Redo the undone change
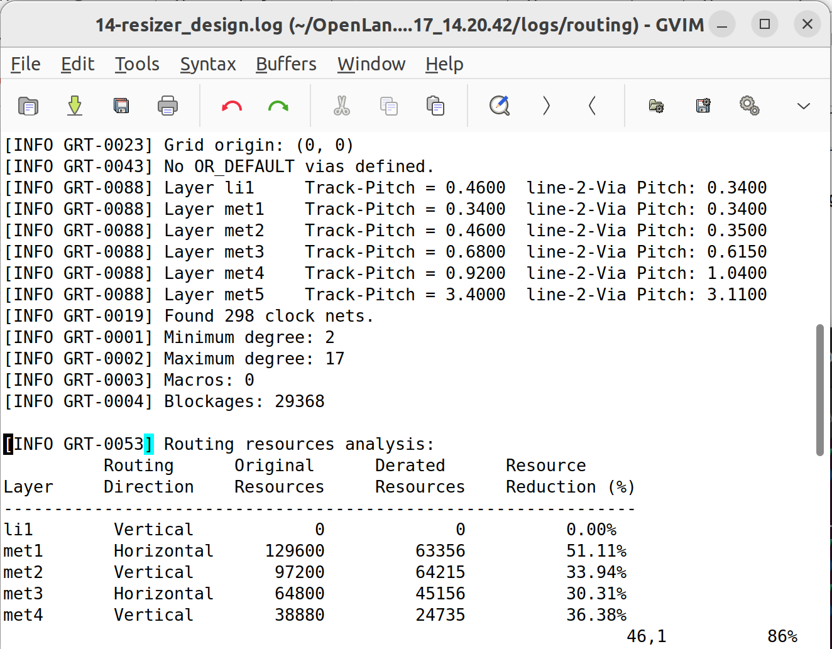This screenshot has height=649, width=832. point(277,106)
